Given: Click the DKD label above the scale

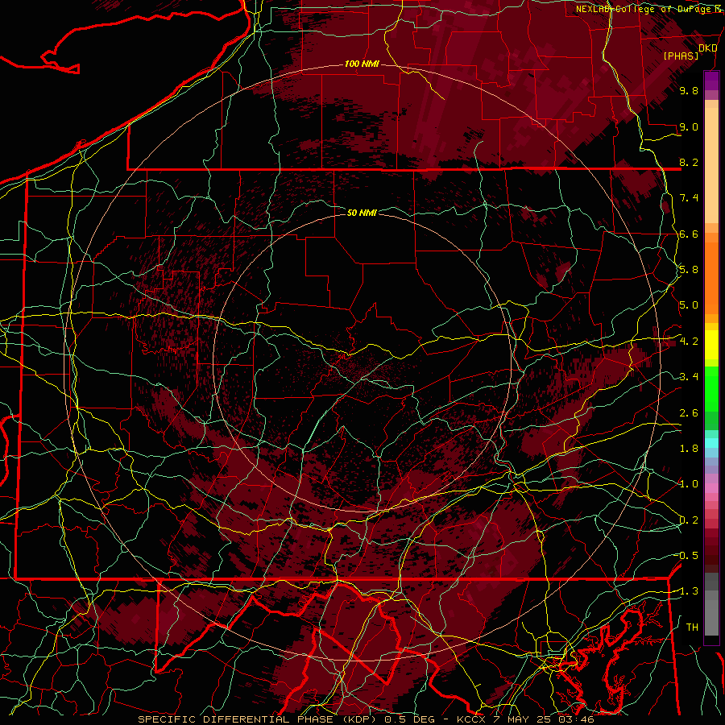Looking at the screenshot, I should pos(708,48).
